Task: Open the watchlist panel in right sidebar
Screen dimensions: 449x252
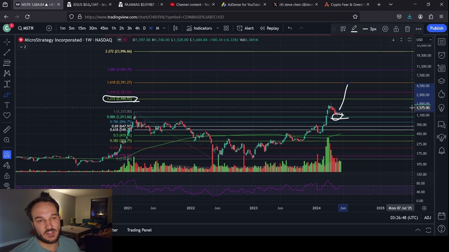Action: (x=442, y=42)
